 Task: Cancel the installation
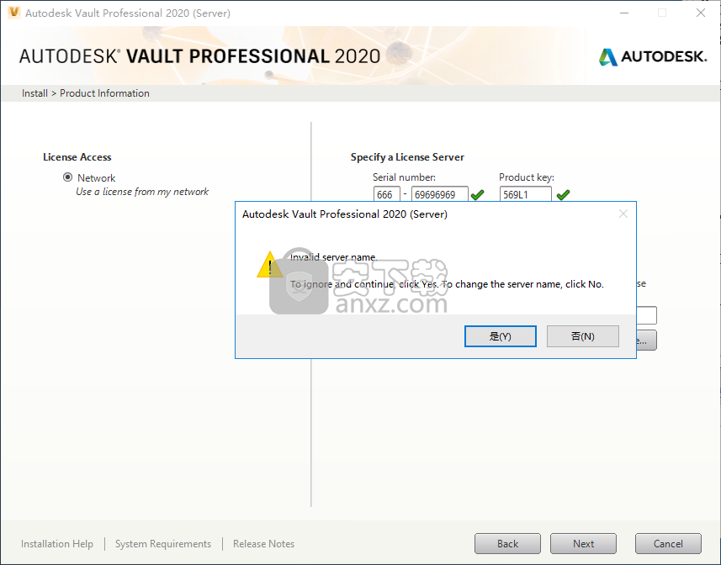(668, 544)
